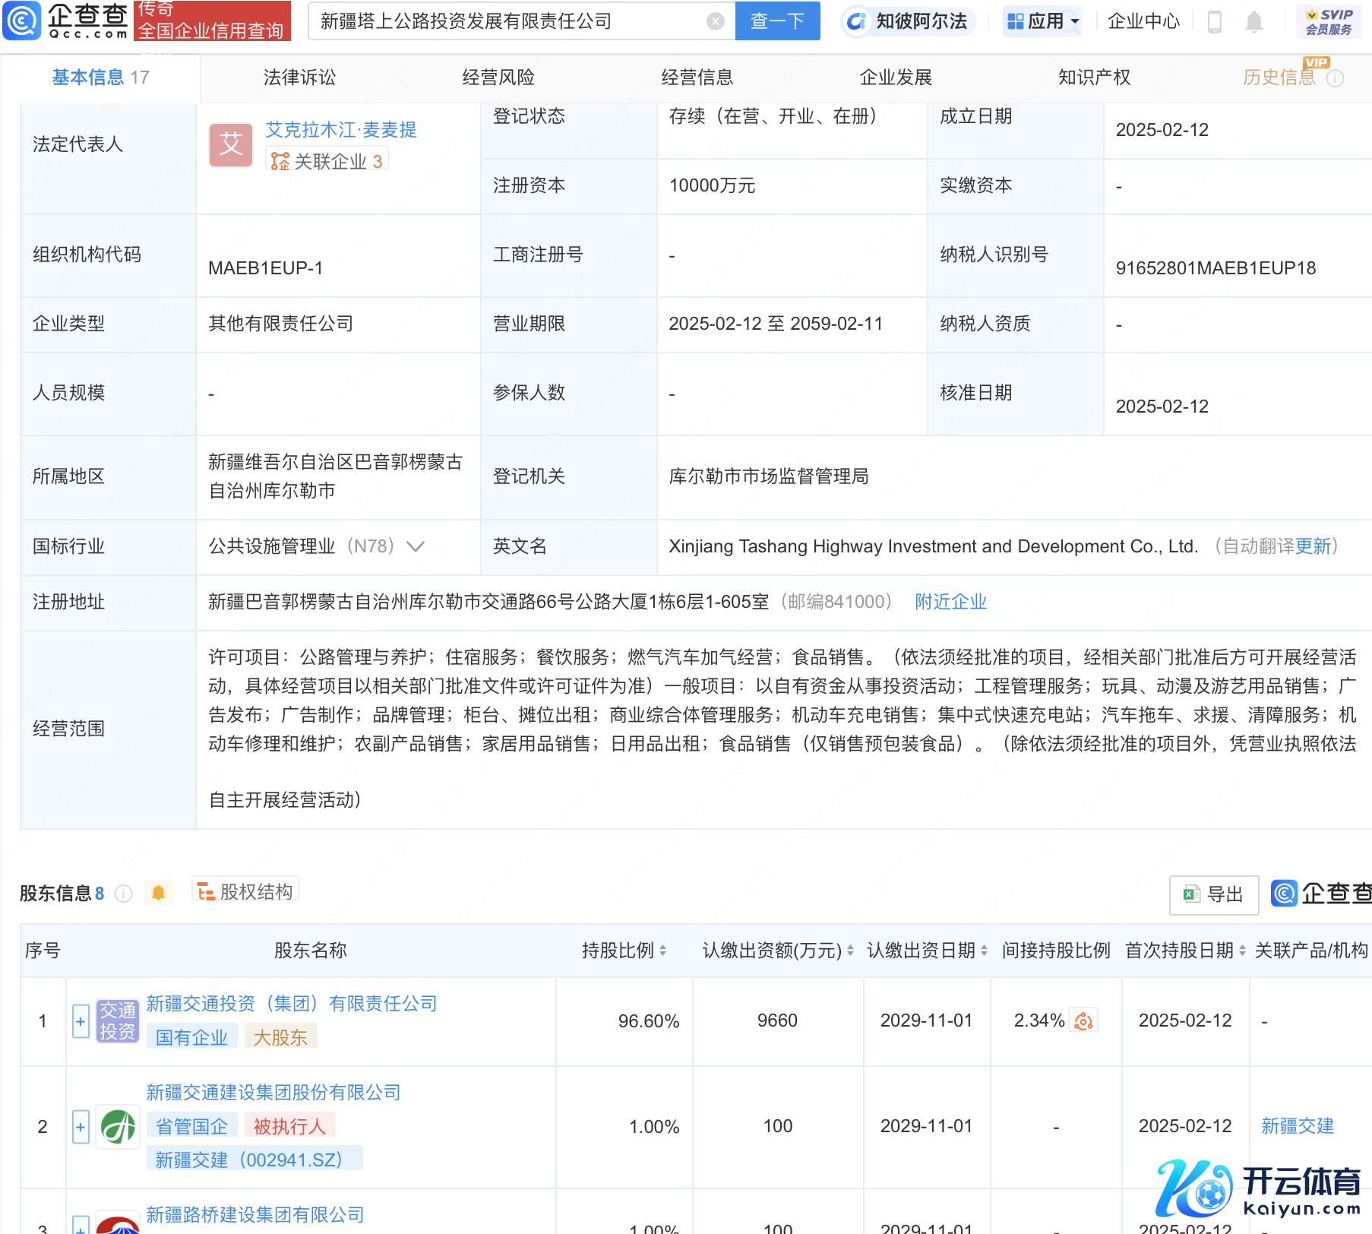1372x1234 pixels.
Task: Switch to the 知识产权 tab
Action: [1094, 78]
